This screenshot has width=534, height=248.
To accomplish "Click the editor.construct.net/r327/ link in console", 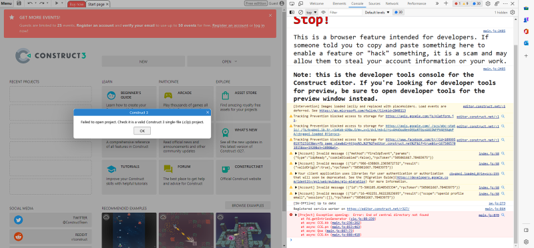I will 378,209.
